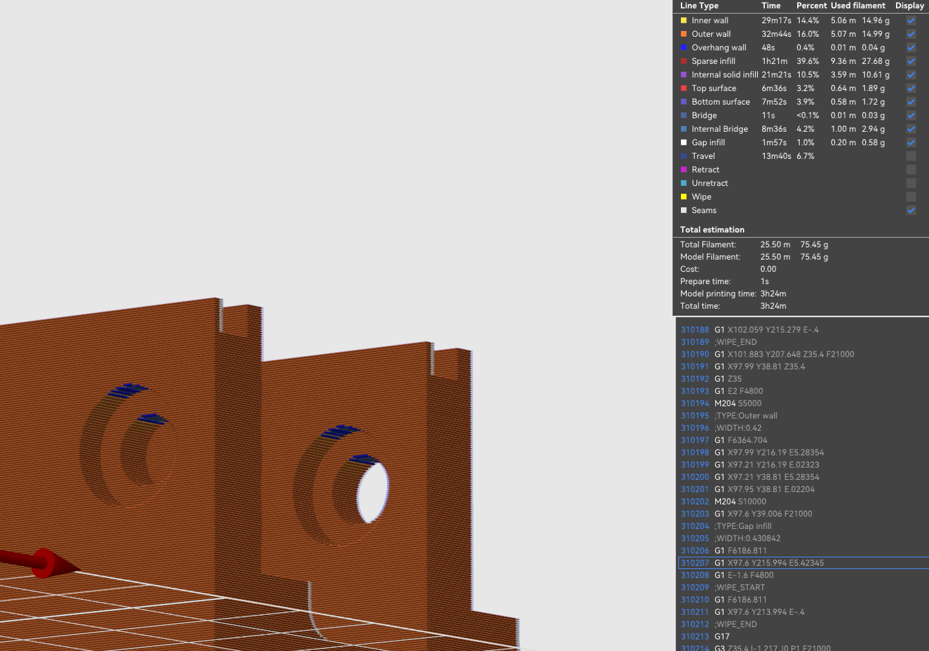
Task: Select G-code line 310188
Action: pyautogui.click(x=804, y=330)
